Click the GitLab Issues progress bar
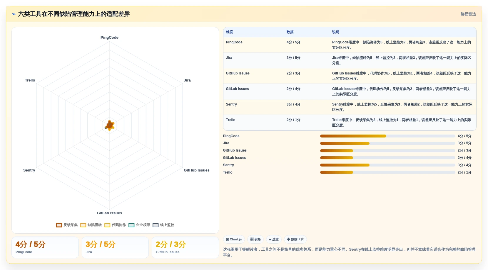The image size is (488, 270). click(387, 158)
